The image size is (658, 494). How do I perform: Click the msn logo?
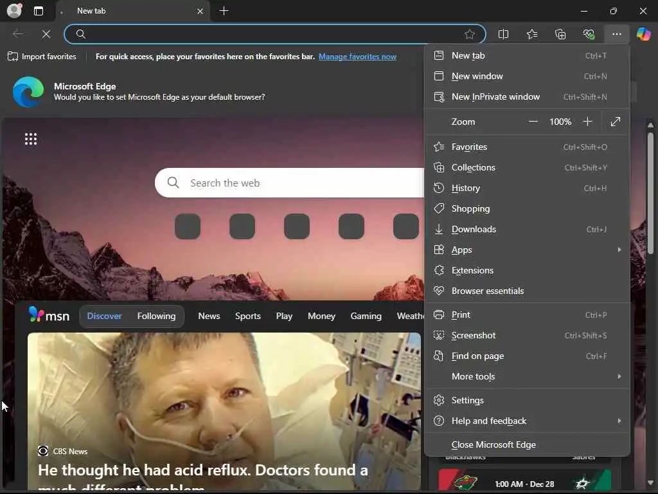(49, 315)
